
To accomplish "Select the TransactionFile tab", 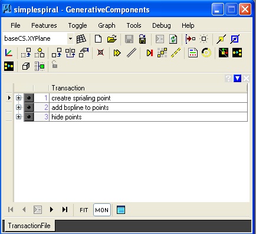I will click(x=29, y=226).
